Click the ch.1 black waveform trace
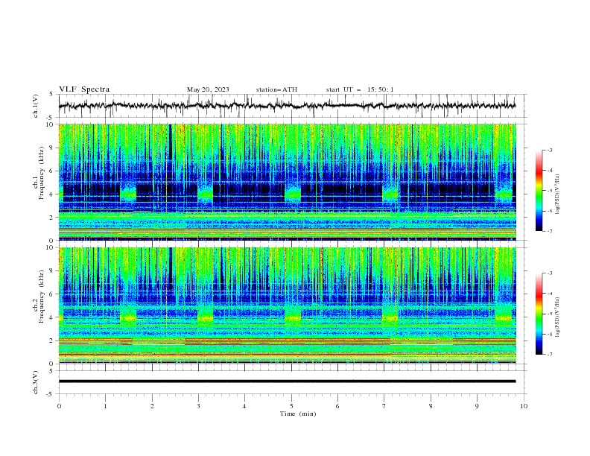The width and height of the screenshot is (590, 456). click(x=287, y=106)
